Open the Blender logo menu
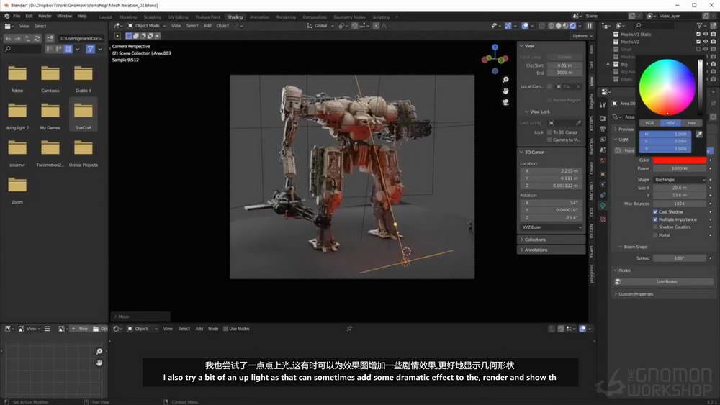Image resolution: width=720 pixels, height=405 pixels. click(7, 16)
